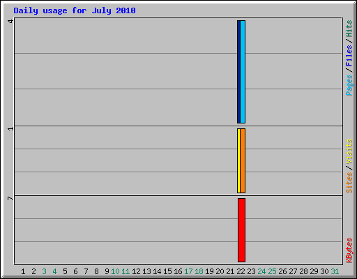Click day '5' on the x-axis
This screenshot has height=279, width=357.
65,271
